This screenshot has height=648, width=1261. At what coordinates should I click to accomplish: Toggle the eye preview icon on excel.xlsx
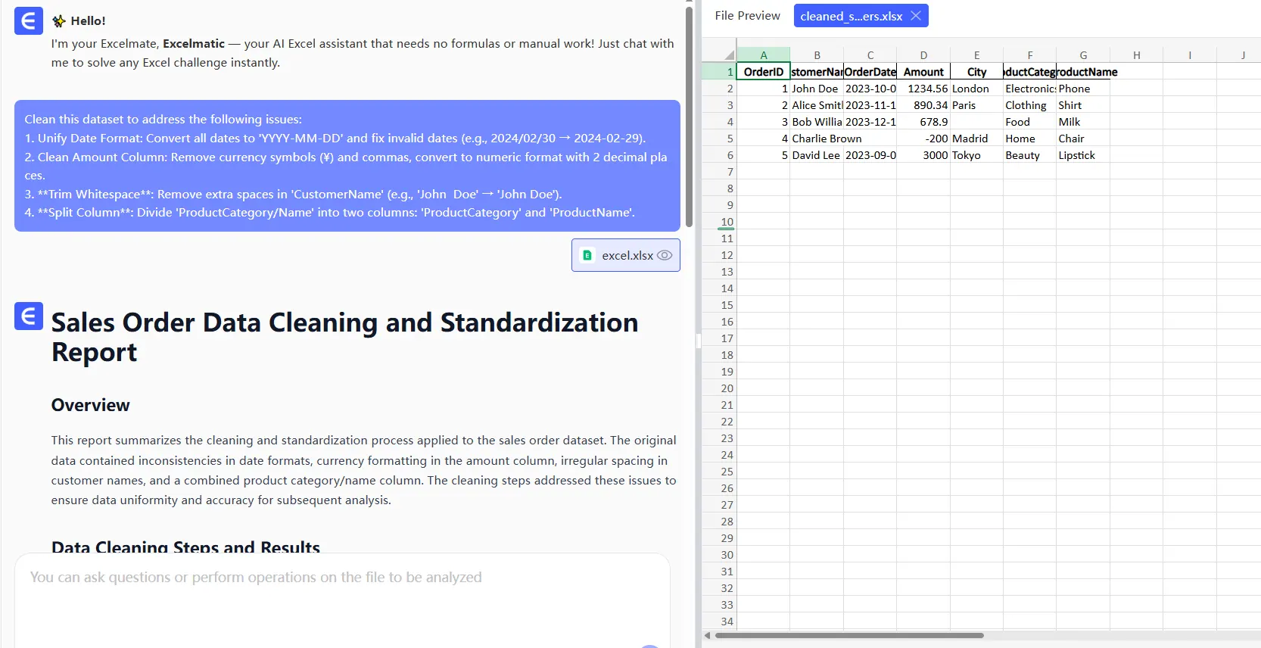point(664,255)
